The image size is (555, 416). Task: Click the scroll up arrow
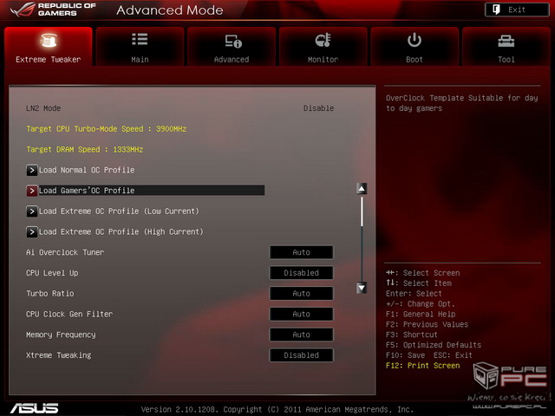pyautogui.click(x=362, y=189)
